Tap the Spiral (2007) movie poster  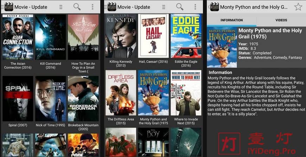coord(18,99)
